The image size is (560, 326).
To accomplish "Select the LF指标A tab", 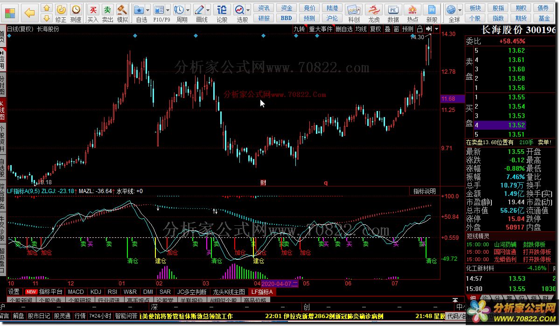I will [x=262, y=292].
